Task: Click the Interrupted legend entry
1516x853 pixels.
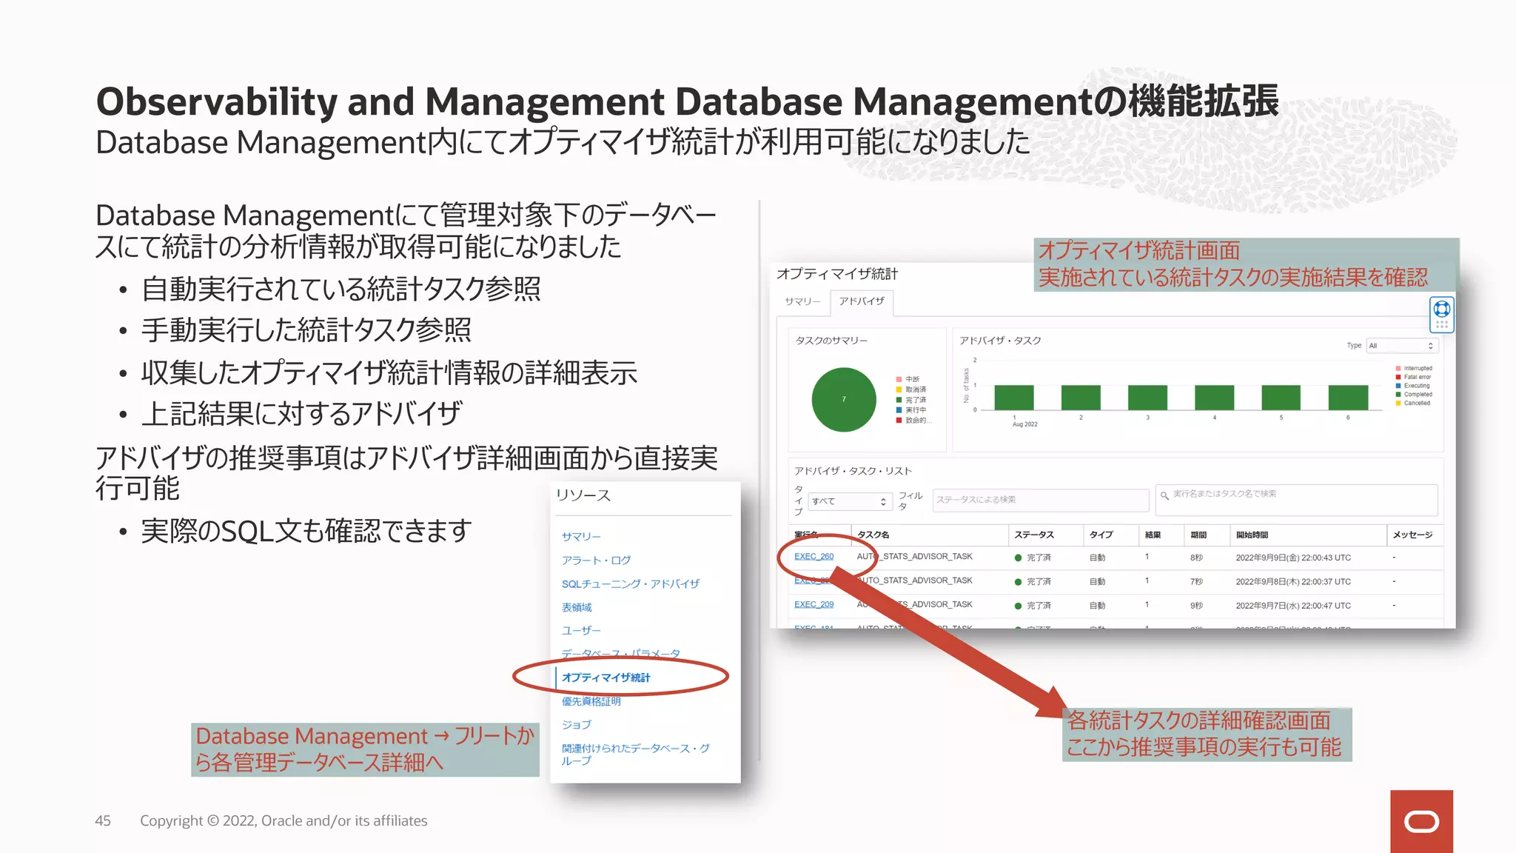Action: tap(1414, 368)
